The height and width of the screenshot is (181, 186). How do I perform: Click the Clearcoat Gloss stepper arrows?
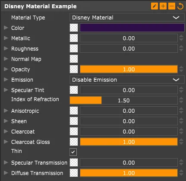tap(181, 142)
